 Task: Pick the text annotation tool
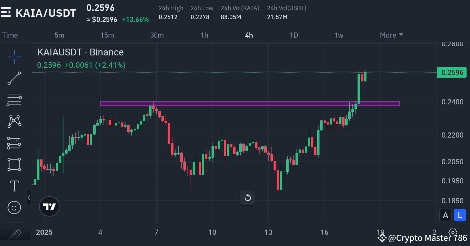coord(14,186)
